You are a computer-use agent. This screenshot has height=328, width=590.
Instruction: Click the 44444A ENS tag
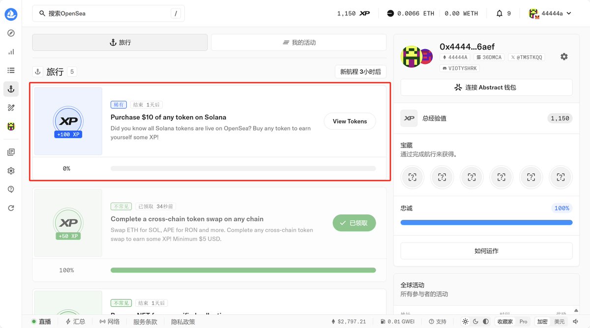click(x=455, y=58)
